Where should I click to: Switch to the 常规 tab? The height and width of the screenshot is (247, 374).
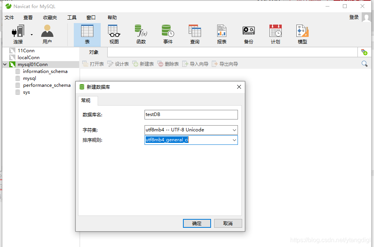(87, 100)
